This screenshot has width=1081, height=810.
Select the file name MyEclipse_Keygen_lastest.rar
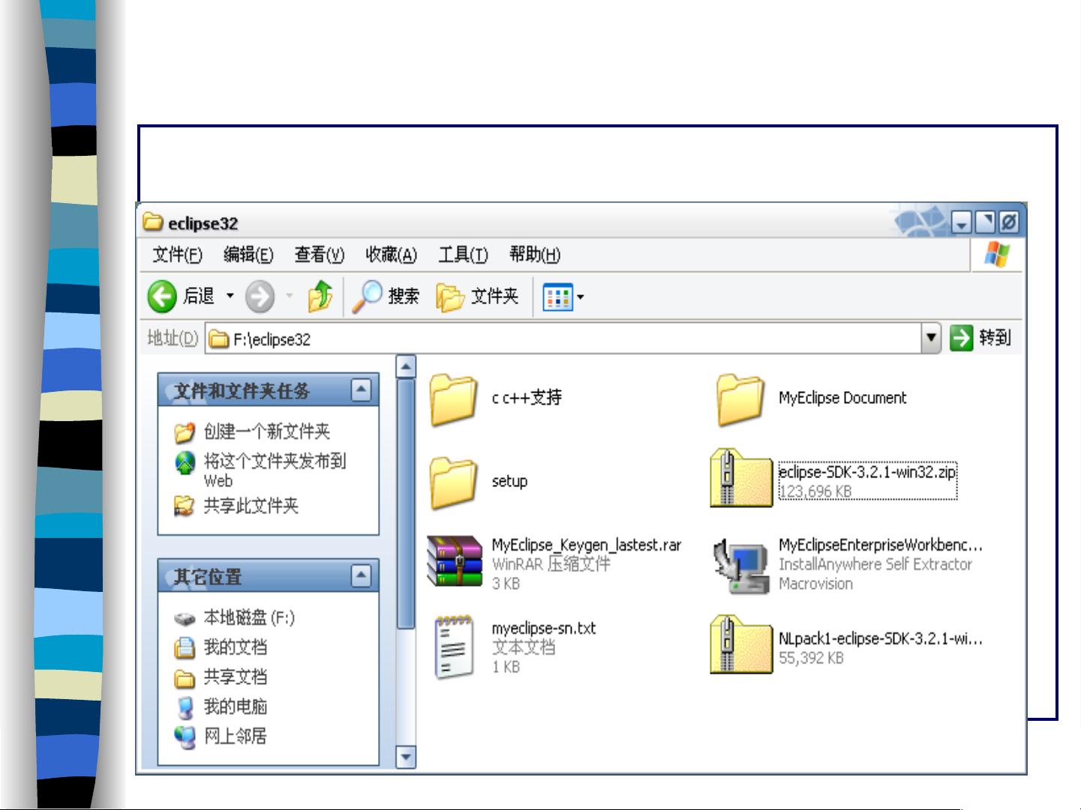[x=587, y=545]
